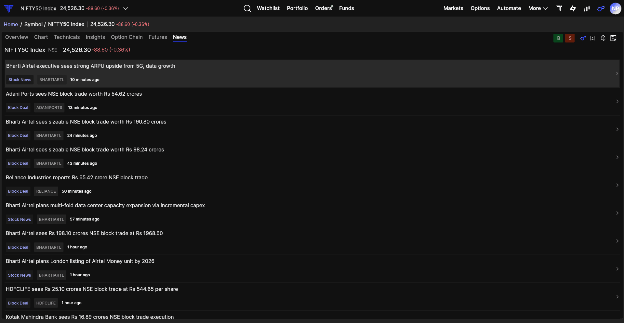Open the search magnifier icon
624x323 pixels.
point(247,8)
